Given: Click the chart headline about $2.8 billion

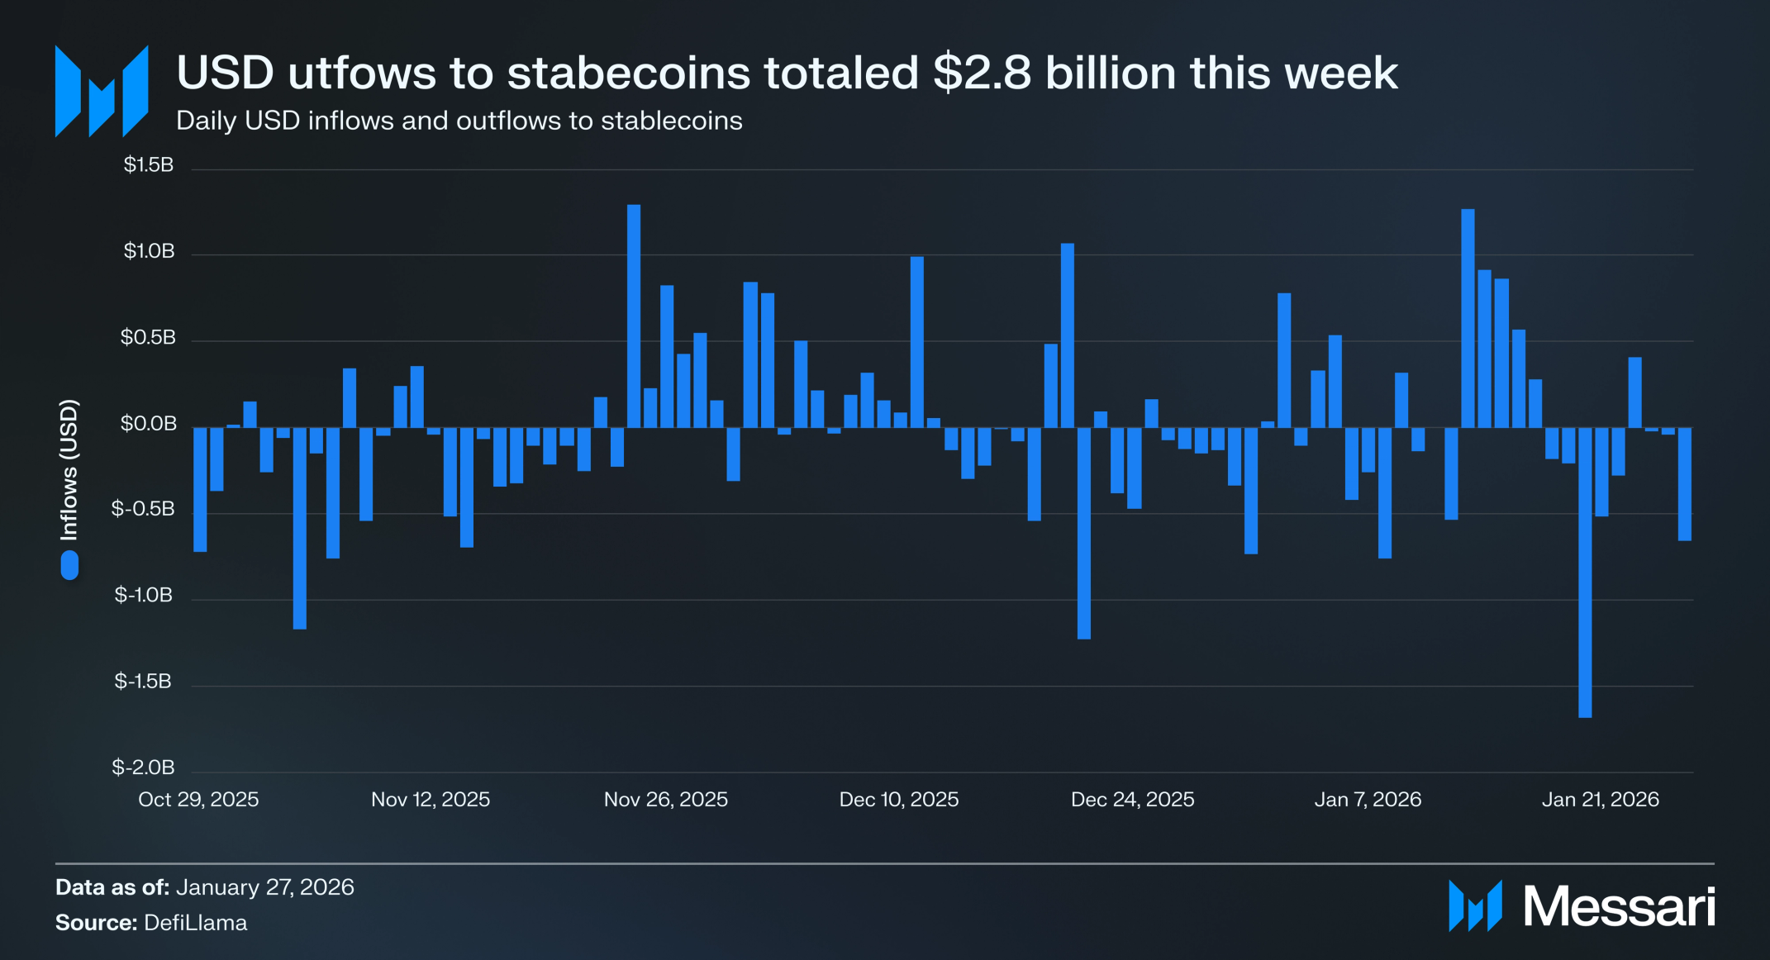Looking at the screenshot, I should click(787, 73).
